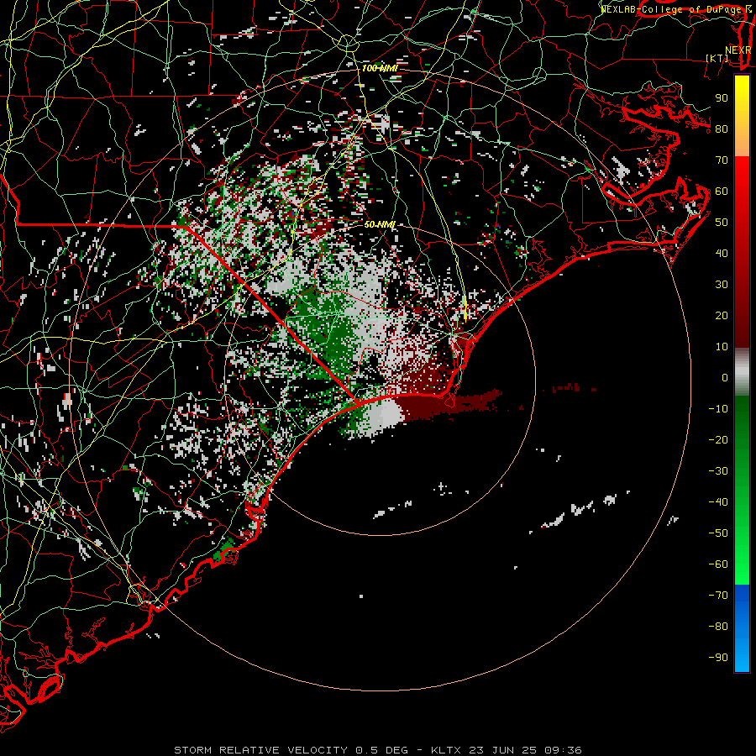This screenshot has width=756, height=756.
Task: Click the -40 value on velocity scale
Action: click(x=718, y=502)
